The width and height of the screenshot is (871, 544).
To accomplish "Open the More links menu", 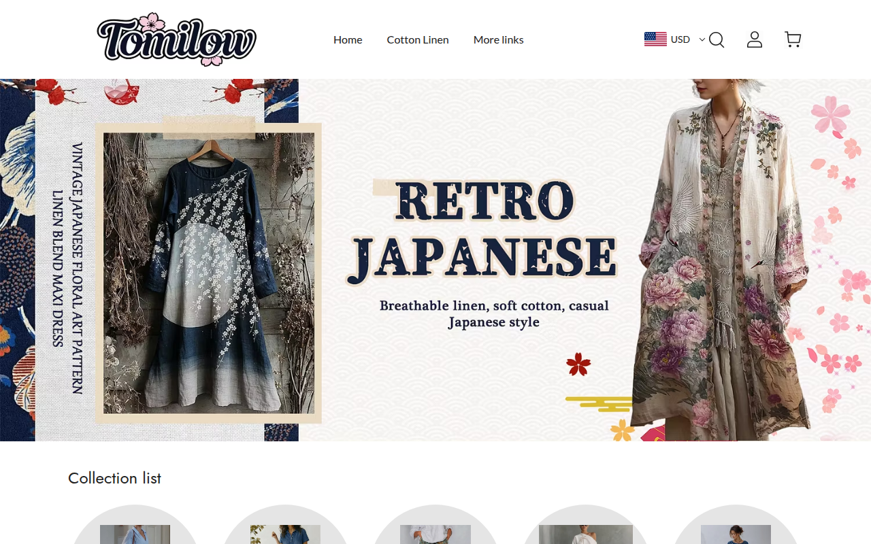I will [499, 39].
